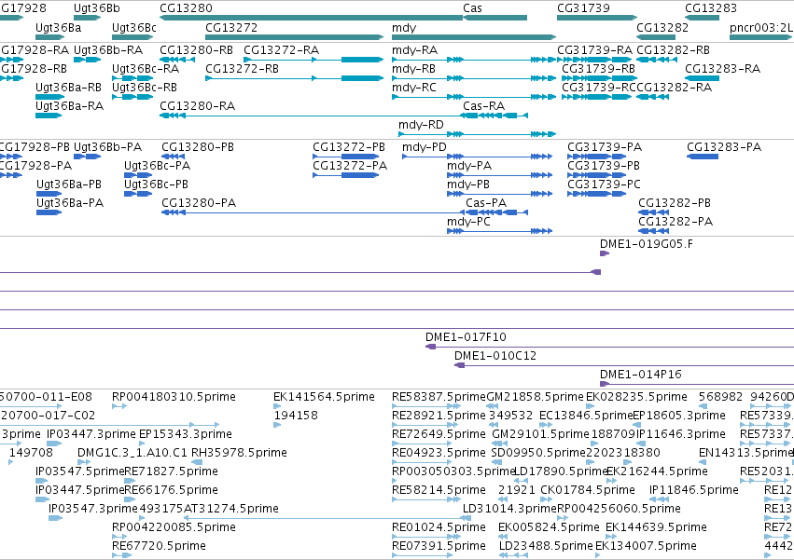This screenshot has height=560, width=794.
Task: Select clone DME1-010C12 label
Action: tap(495, 356)
